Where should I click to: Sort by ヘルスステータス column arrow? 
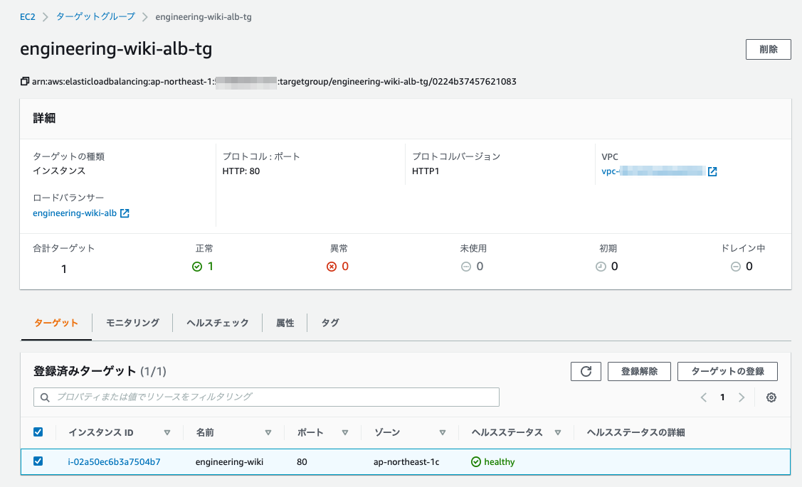tap(557, 432)
